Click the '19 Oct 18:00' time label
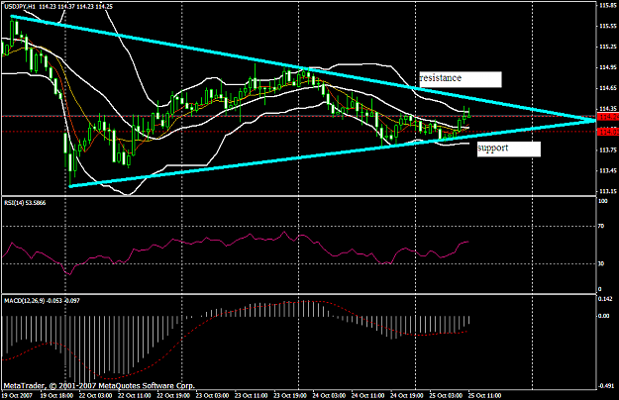 point(56,395)
